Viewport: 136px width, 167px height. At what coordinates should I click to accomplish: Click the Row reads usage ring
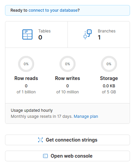[x=26, y=64]
